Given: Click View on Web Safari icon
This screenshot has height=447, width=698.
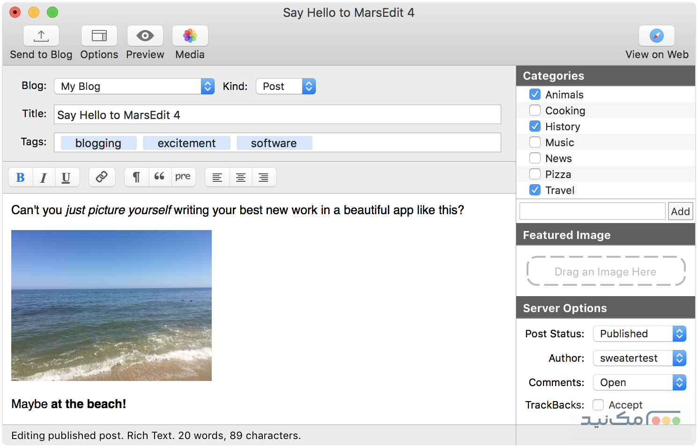Looking at the screenshot, I should [656, 36].
